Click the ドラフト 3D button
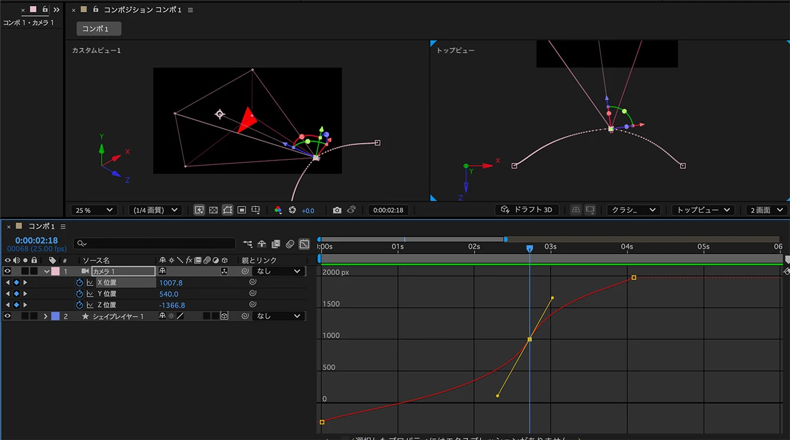 tap(526, 210)
